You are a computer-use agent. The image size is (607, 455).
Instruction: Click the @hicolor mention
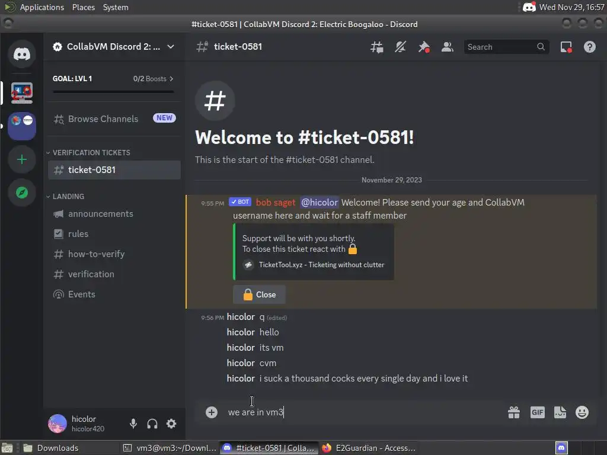click(x=320, y=203)
